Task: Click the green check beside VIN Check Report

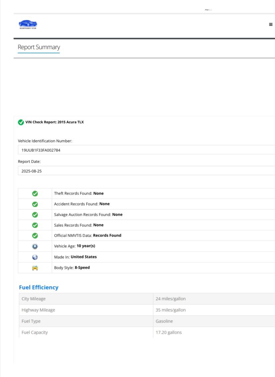Action: click(x=21, y=122)
